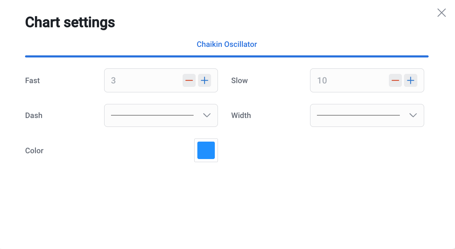Click the Color field label
455x249 pixels.
[34, 150]
